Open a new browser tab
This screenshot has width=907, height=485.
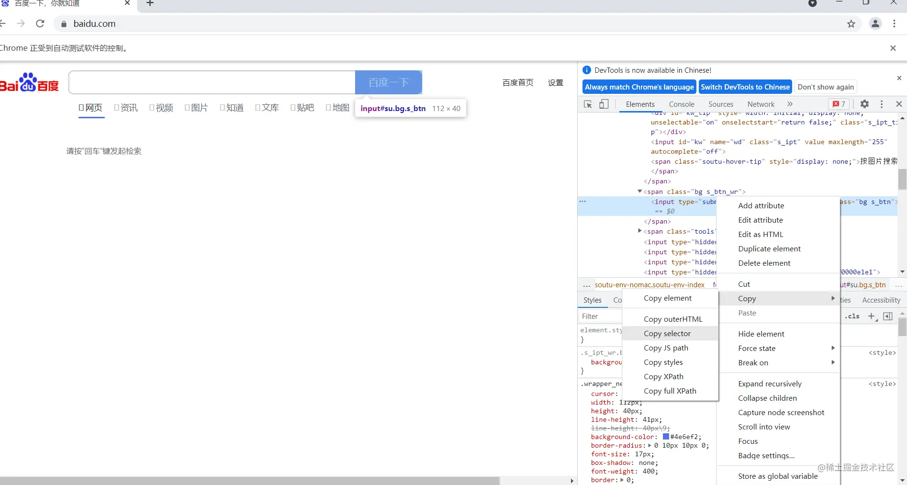tap(150, 3)
